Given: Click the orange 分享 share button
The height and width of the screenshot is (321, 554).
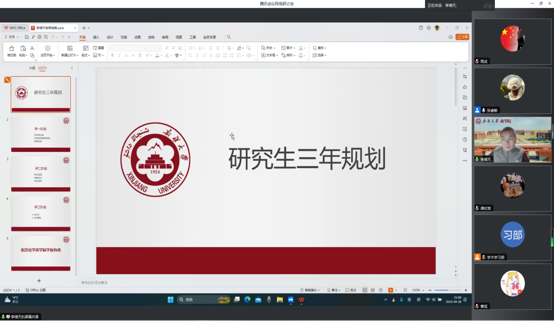Looking at the screenshot, I should tap(463, 37).
